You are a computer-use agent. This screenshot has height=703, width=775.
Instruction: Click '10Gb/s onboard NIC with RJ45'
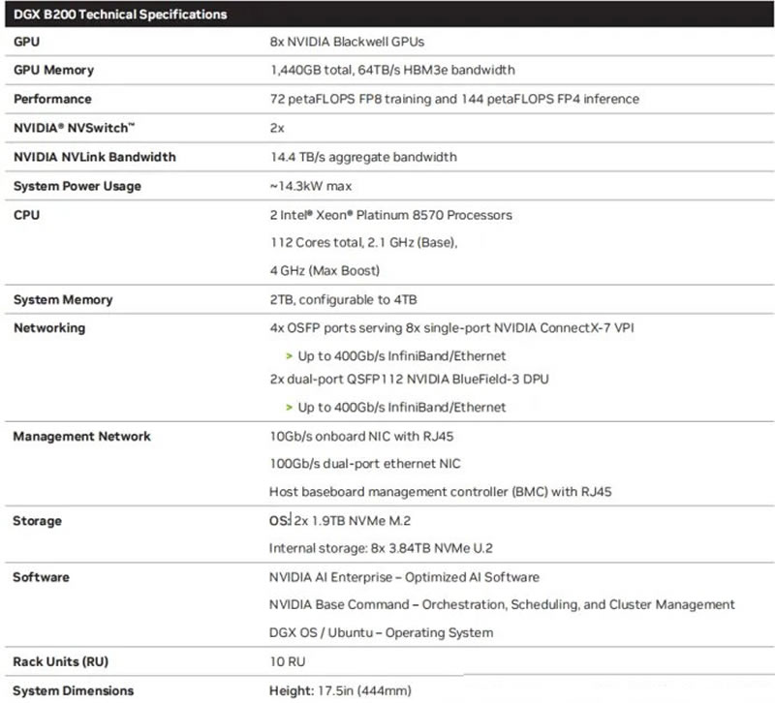click(361, 437)
